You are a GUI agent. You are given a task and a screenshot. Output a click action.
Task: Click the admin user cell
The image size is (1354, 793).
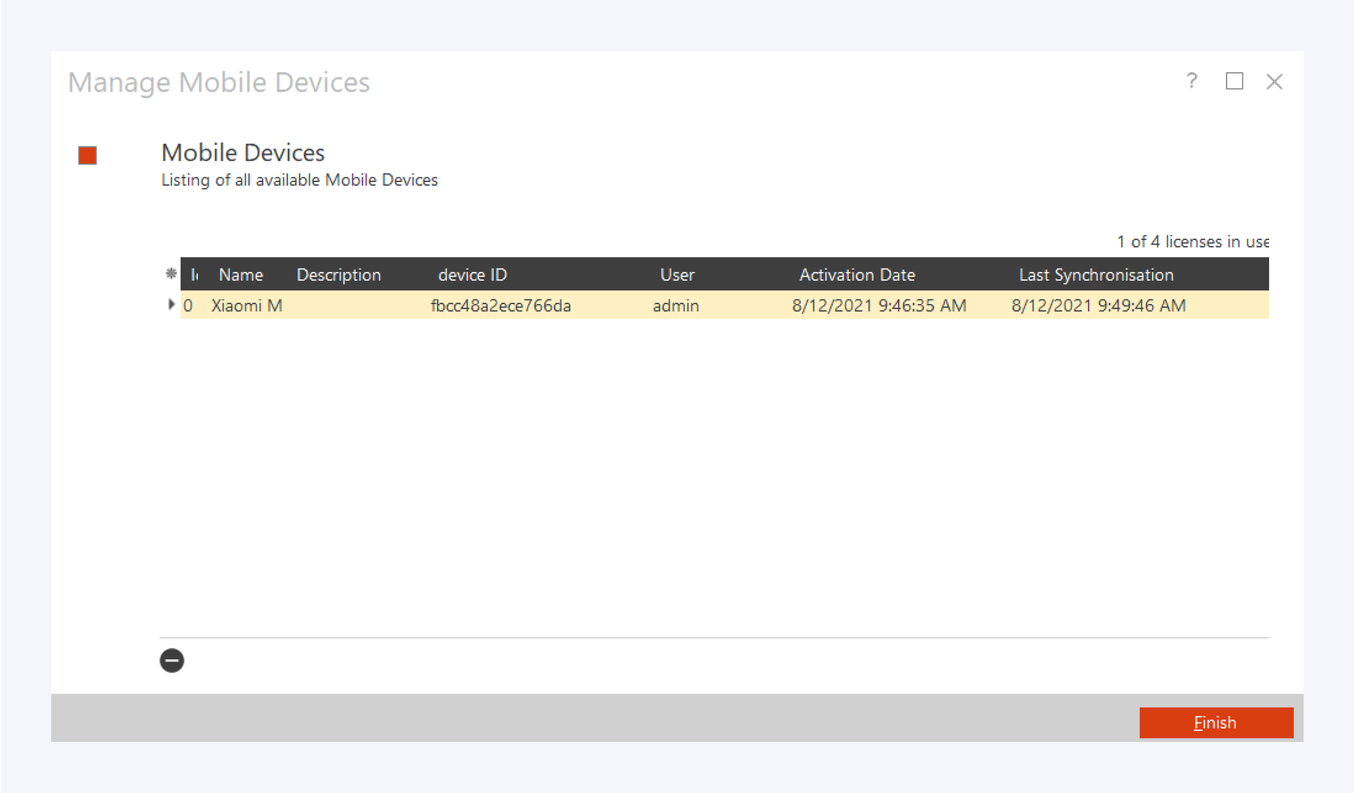676,305
